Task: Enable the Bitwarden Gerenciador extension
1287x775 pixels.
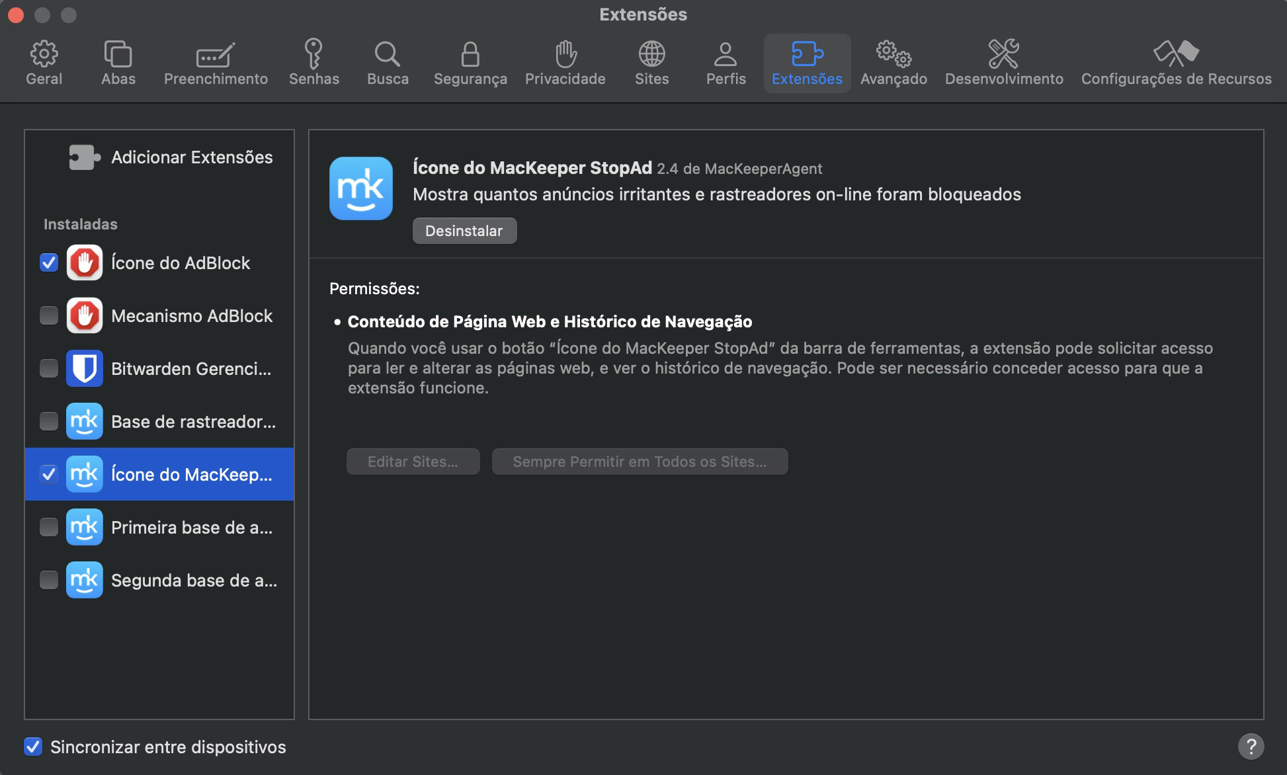Action: point(48,368)
